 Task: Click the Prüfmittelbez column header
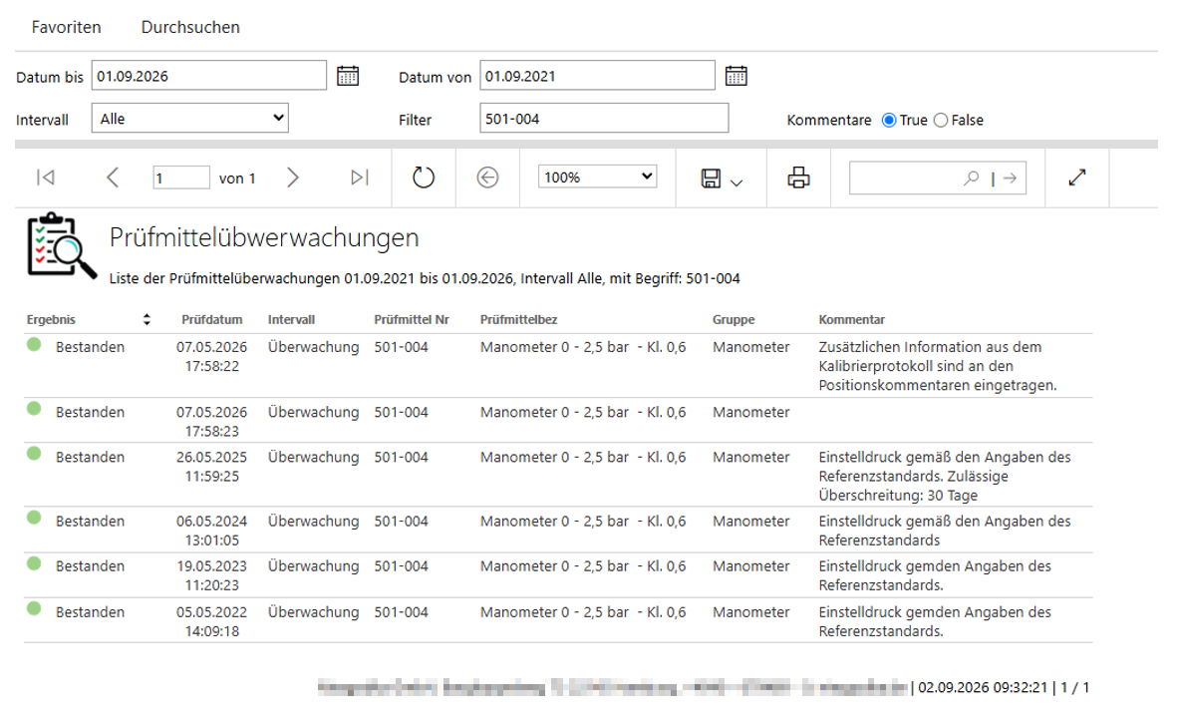[518, 319]
